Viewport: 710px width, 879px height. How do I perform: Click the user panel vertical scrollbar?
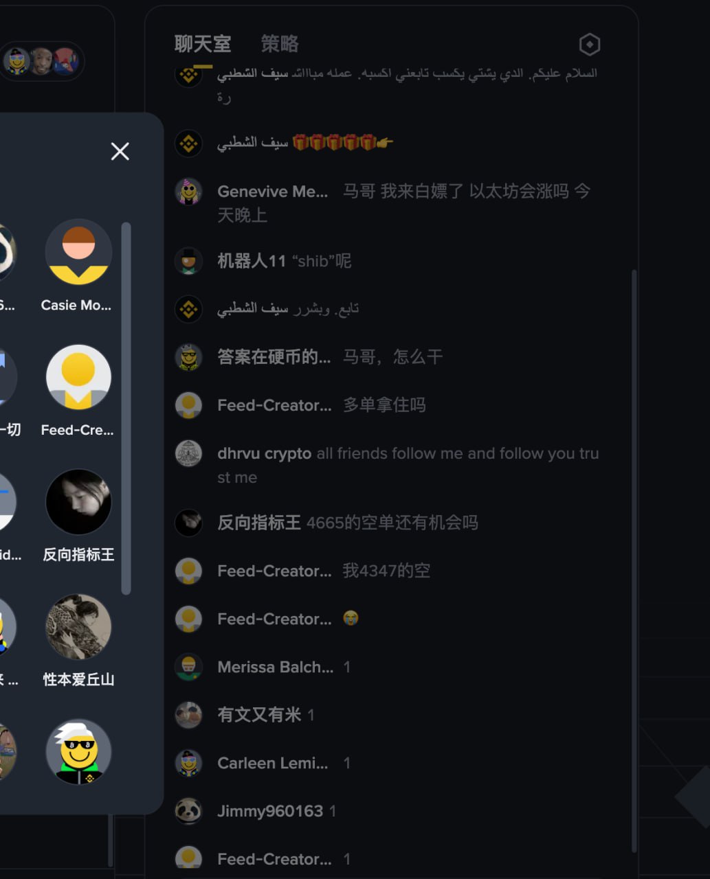pos(126,408)
